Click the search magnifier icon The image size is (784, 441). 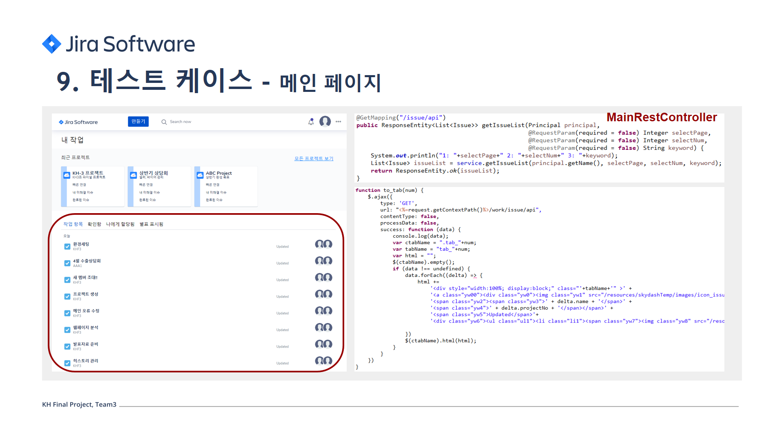[x=164, y=122]
